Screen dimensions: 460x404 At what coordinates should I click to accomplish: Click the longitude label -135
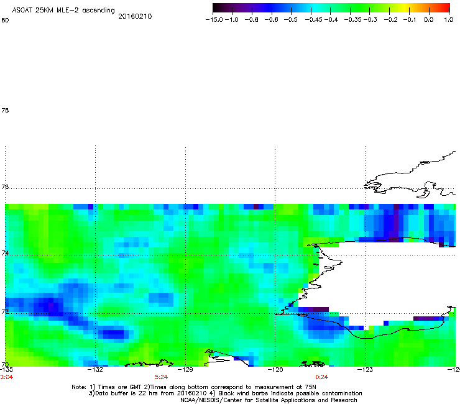pos(6,370)
